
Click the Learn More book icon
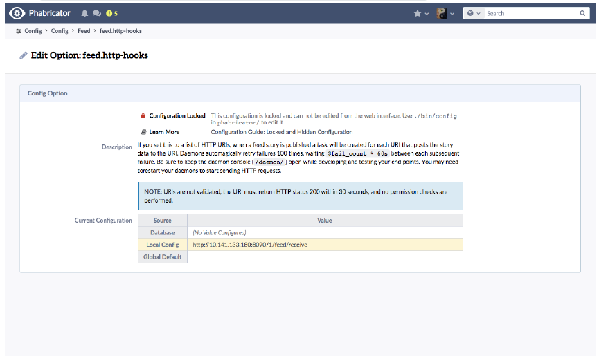[x=143, y=132]
